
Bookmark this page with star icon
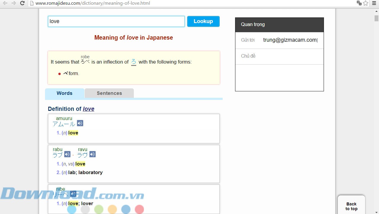[366, 3]
